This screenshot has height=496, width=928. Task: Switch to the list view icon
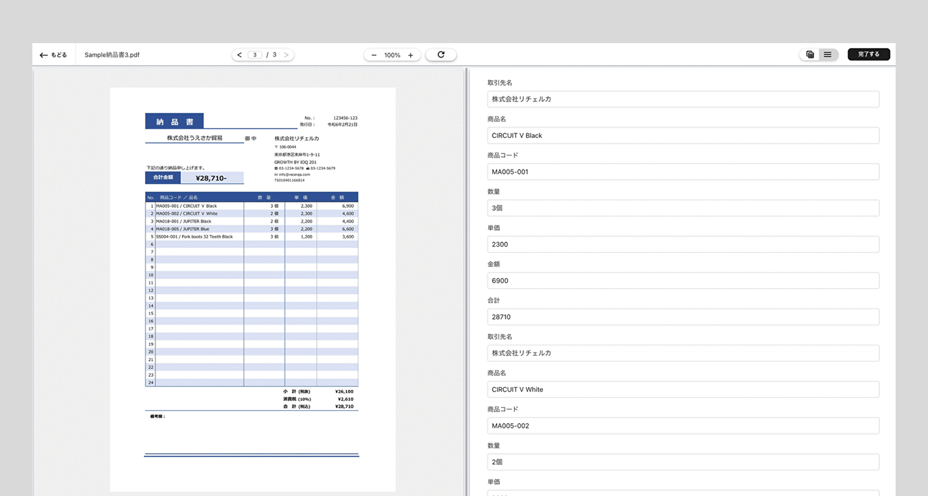pos(828,54)
